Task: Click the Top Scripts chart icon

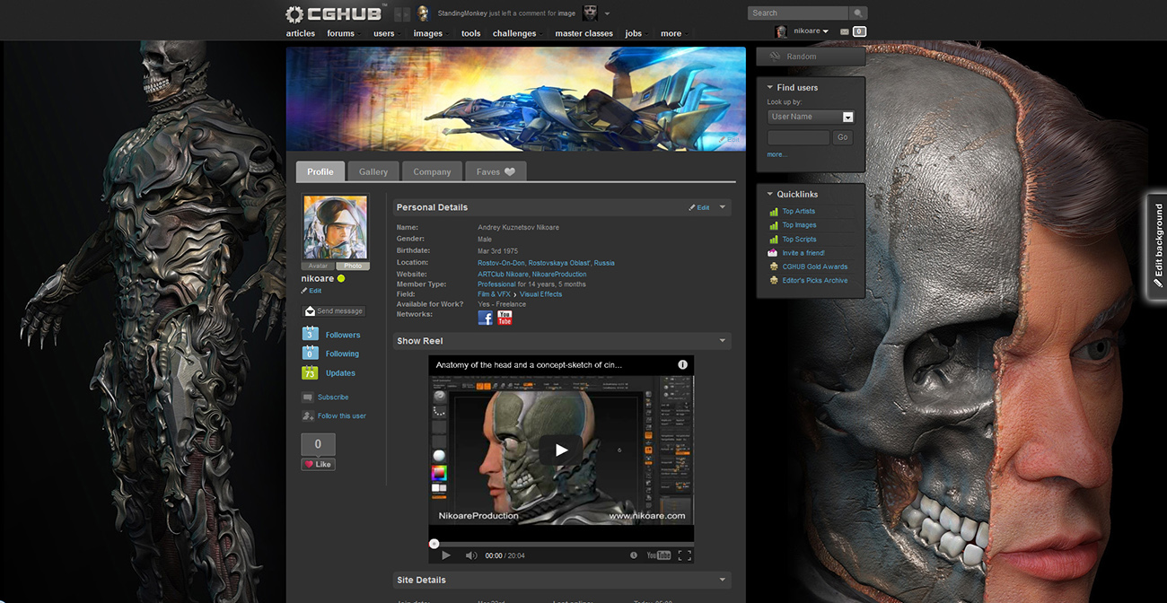Action: (x=773, y=240)
